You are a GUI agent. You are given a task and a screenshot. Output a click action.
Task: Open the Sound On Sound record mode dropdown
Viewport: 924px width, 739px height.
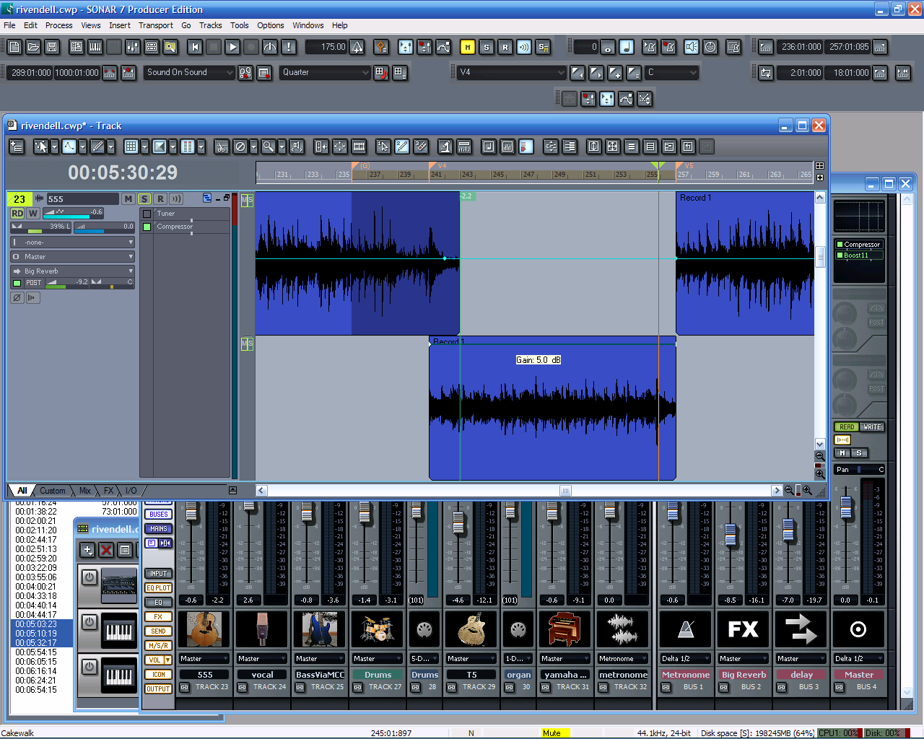click(190, 72)
